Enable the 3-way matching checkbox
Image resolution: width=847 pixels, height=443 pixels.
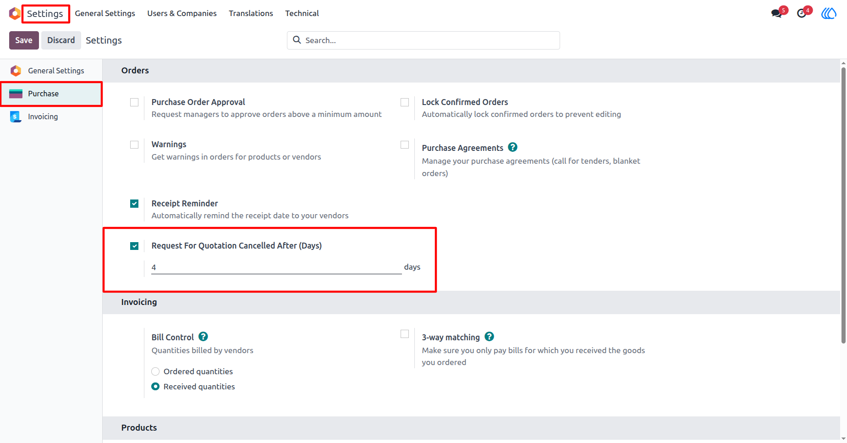[x=405, y=334]
